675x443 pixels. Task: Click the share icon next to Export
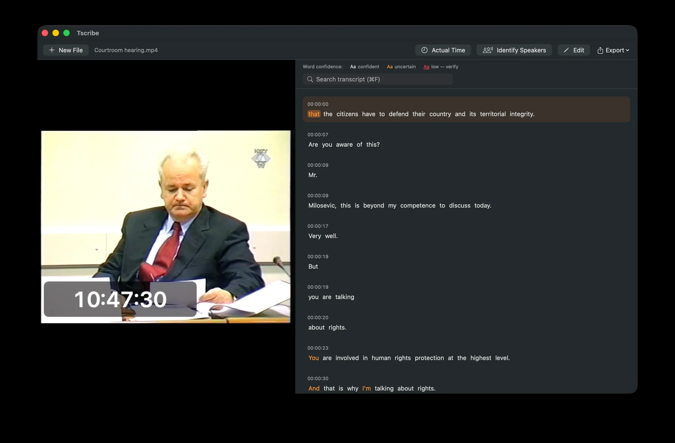[x=600, y=50]
